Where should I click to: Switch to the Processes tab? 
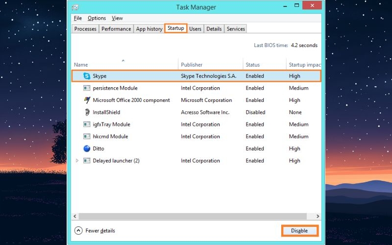pos(85,29)
